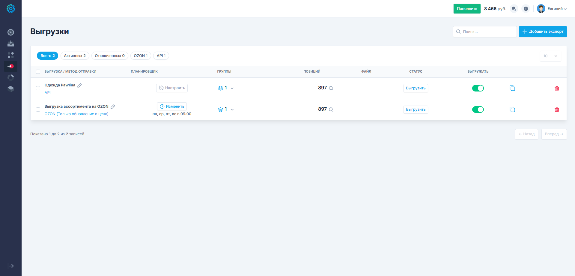Edit name of Одежда Pawlina with pencil

pyautogui.click(x=79, y=85)
